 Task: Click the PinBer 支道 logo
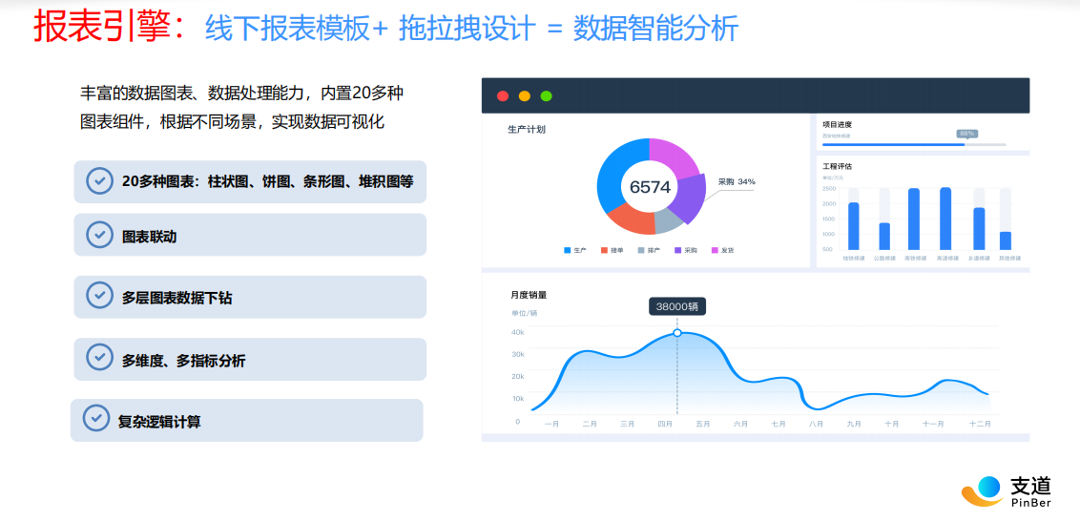(1007, 490)
